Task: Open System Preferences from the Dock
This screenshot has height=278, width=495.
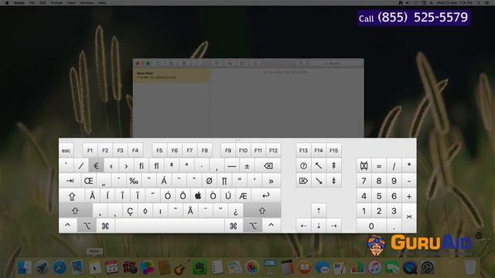Action: tap(428, 267)
